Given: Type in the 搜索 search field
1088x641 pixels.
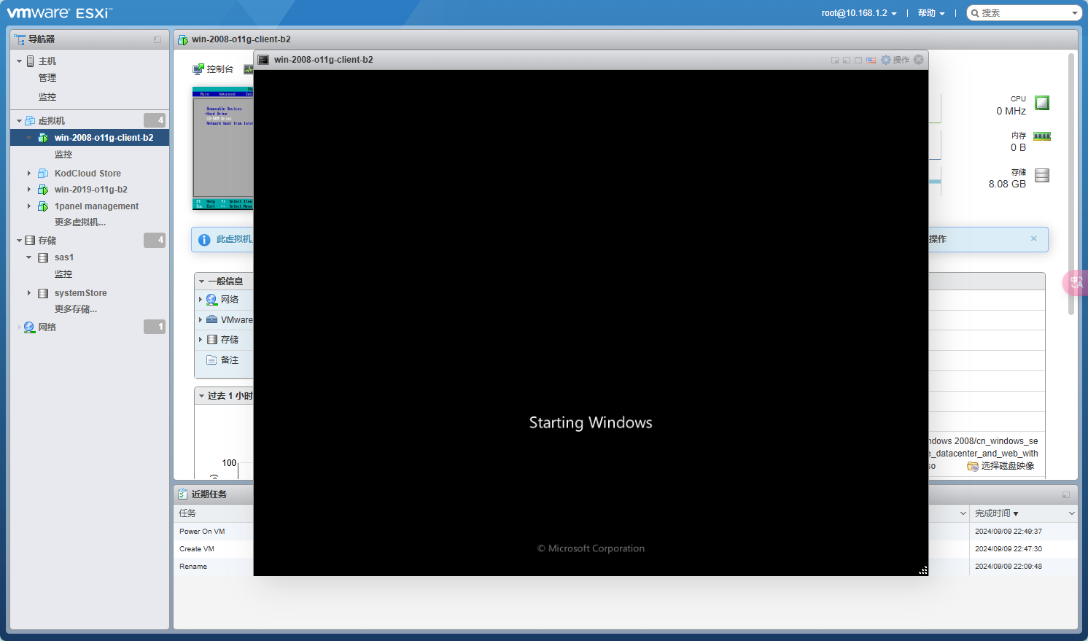Looking at the screenshot, I should [x=1023, y=13].
